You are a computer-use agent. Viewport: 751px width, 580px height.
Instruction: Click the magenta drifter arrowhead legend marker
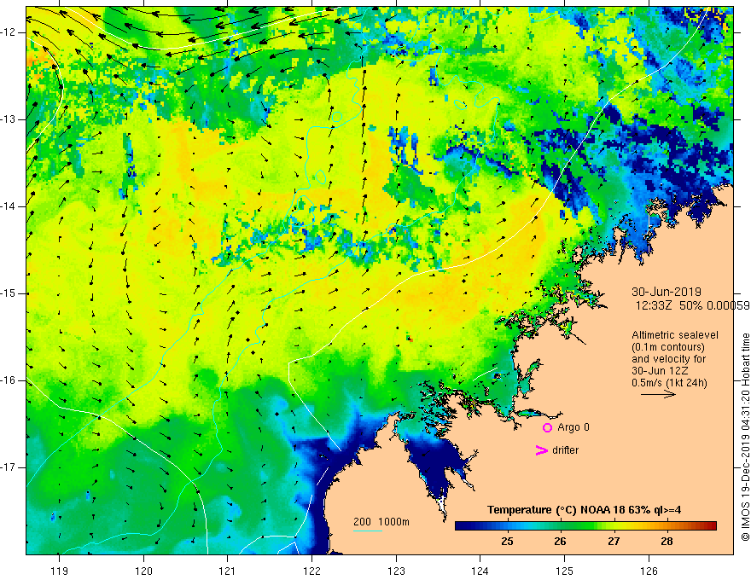pos(542,450)
